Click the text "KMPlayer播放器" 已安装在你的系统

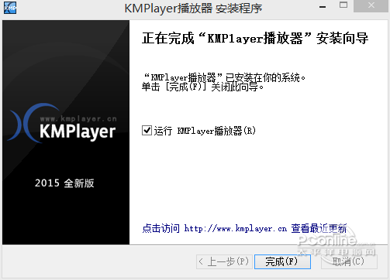pos(224,77)
